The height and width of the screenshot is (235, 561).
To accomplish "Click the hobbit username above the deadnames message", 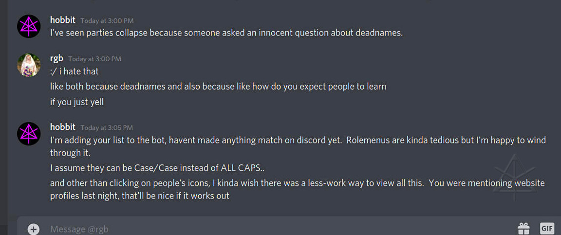I will coord(62,20).
